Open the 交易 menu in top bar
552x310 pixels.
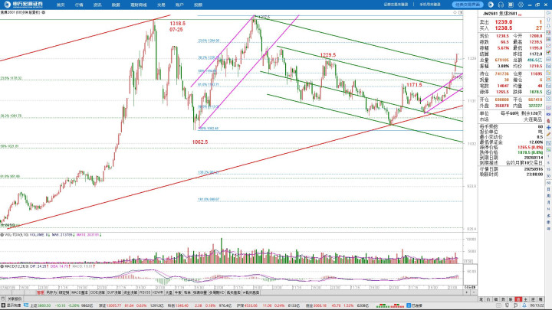coord(161,5)
